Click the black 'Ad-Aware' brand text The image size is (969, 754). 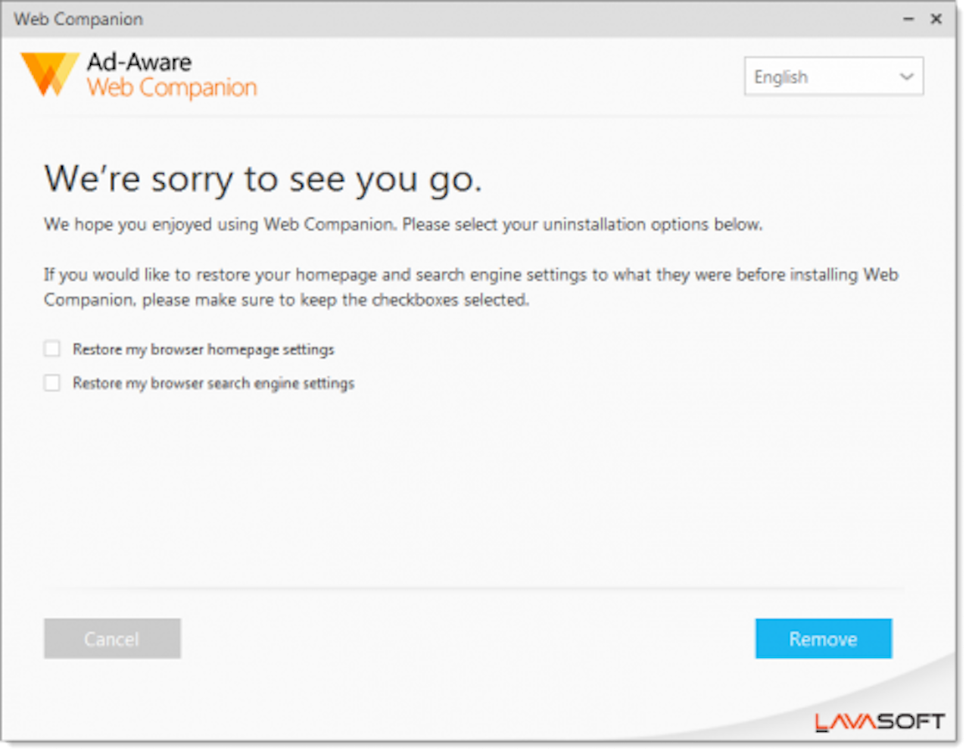pyautogui.click(x=139, y=62)
